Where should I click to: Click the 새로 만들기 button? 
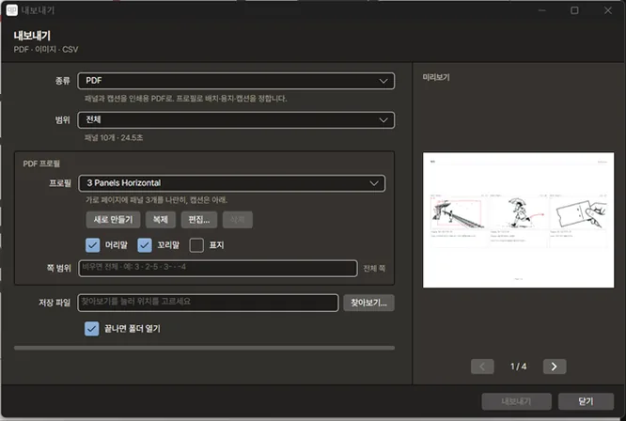[113, 220]
